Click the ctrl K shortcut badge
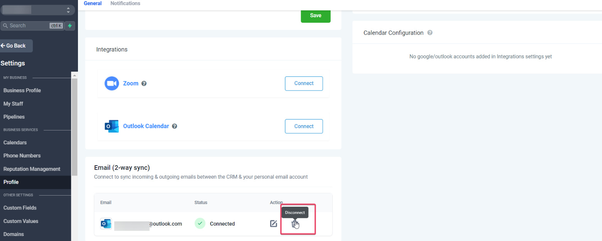602x241 pixels. coord(56,26)
